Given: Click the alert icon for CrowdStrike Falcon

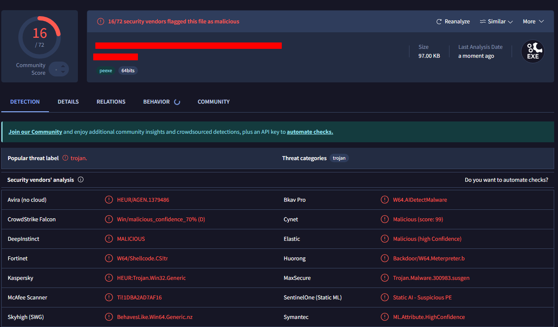Looking at the screenshot, I should click(109, 219).
